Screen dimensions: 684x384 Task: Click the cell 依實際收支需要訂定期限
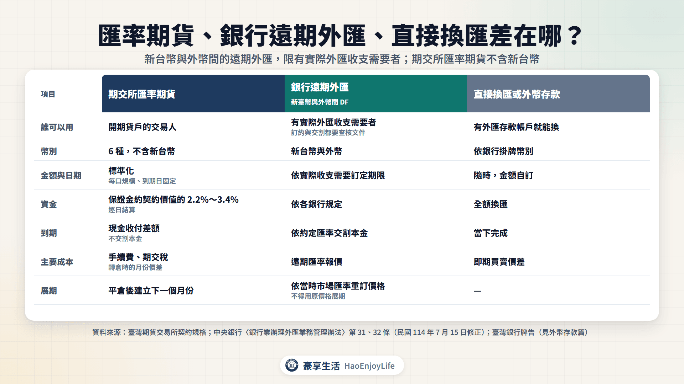338,175
